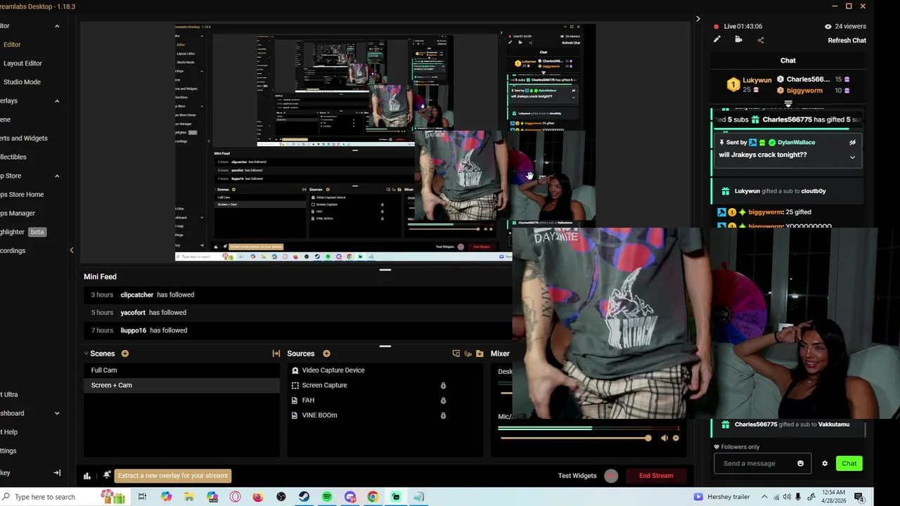
Task: Open the stats bar chart icon
Action: (x=87, y=476)
